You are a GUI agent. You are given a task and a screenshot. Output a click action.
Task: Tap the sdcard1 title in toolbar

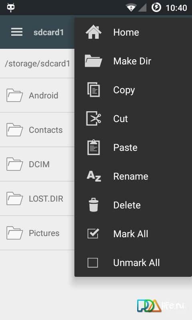coord(48,32)
